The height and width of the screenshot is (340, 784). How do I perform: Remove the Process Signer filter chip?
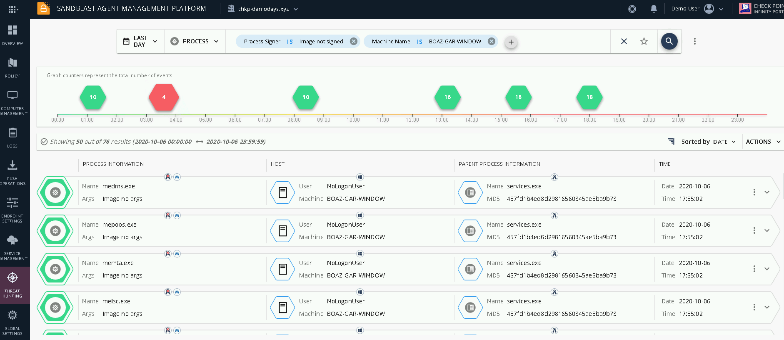353,41
